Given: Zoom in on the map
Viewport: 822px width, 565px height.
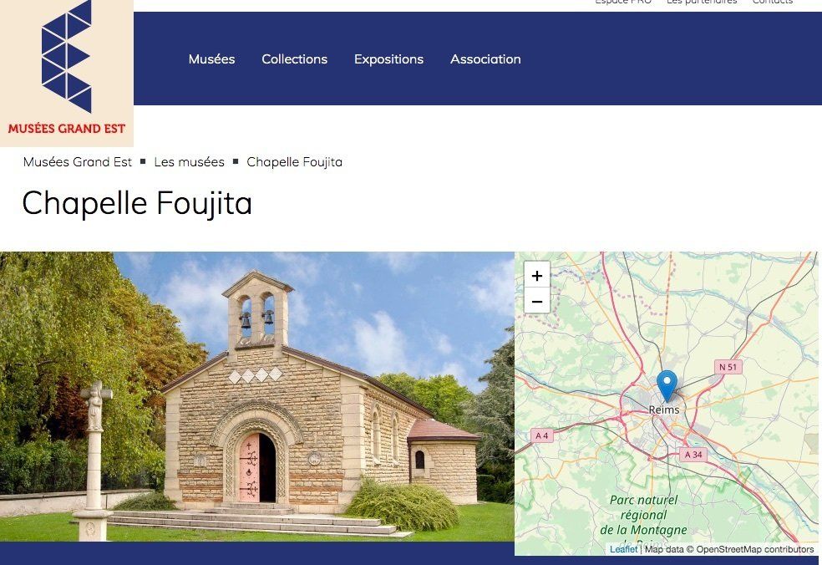Looking at the screenshot, I should coord(537,275).
